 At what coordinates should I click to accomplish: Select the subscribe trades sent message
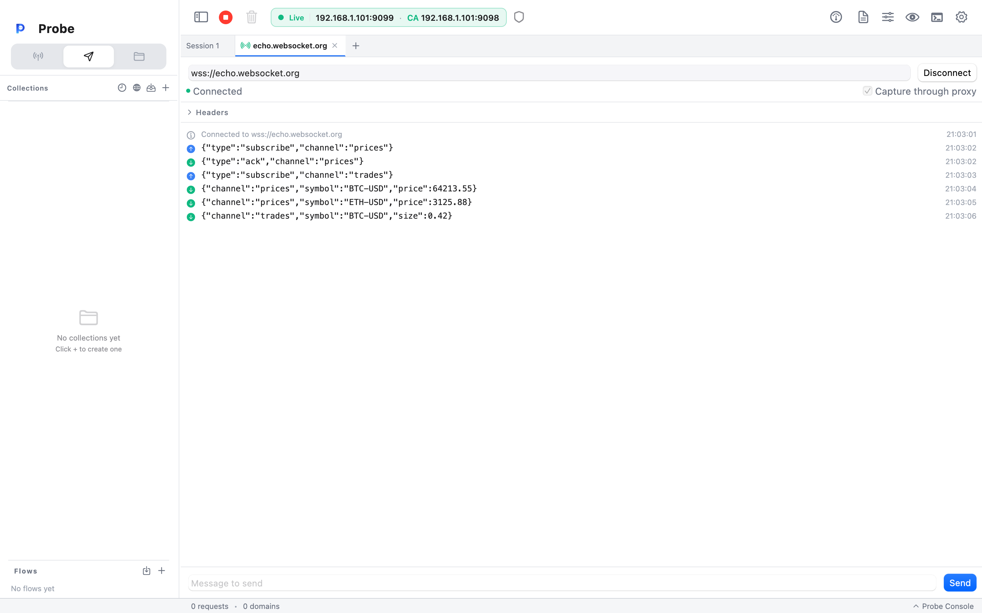coord(581,175)
